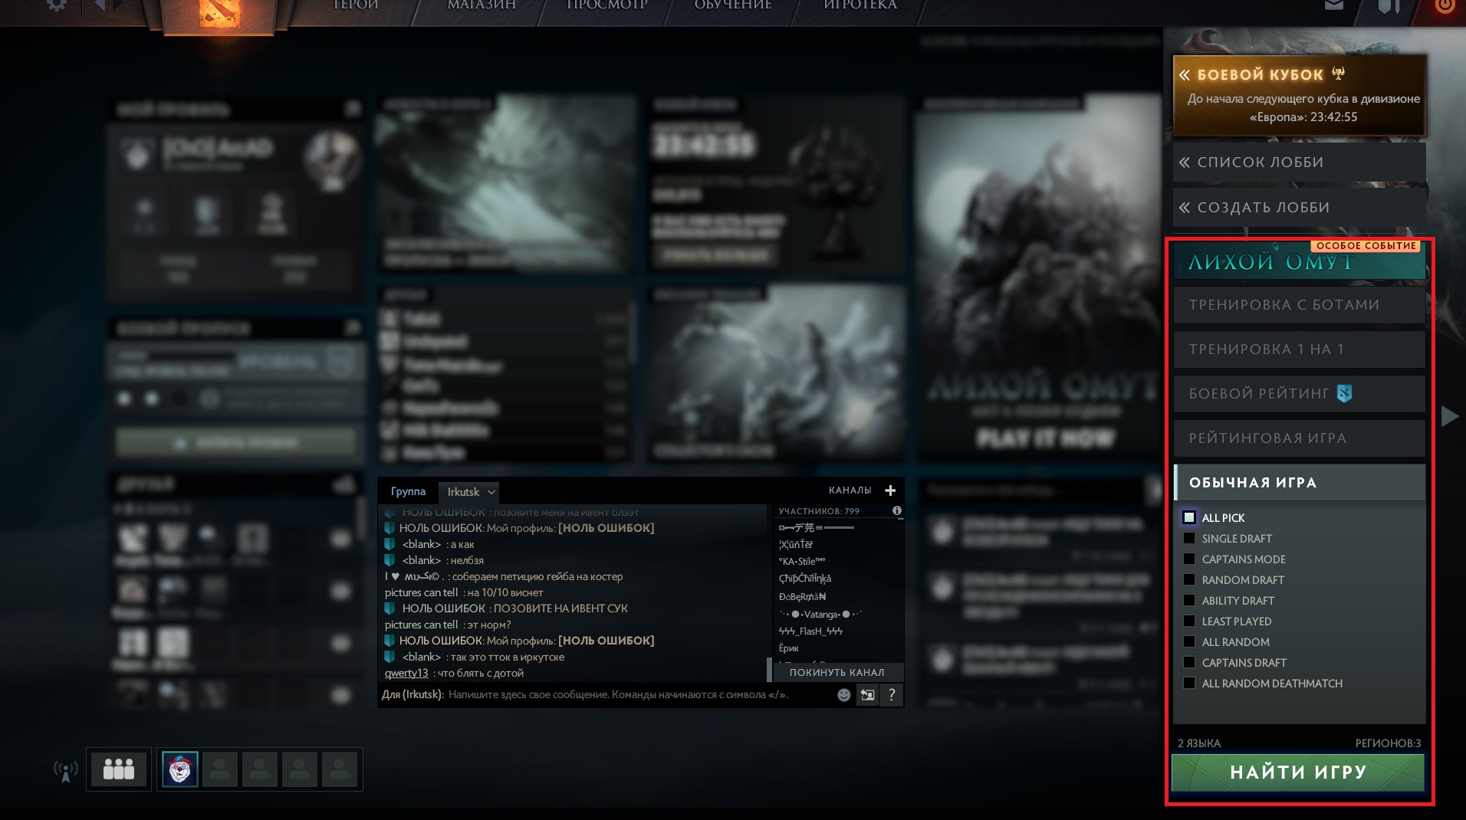The image size is (1466, 820).
Task: Click the КАНАЛЫ channels label
Action: tap(850, 490)
